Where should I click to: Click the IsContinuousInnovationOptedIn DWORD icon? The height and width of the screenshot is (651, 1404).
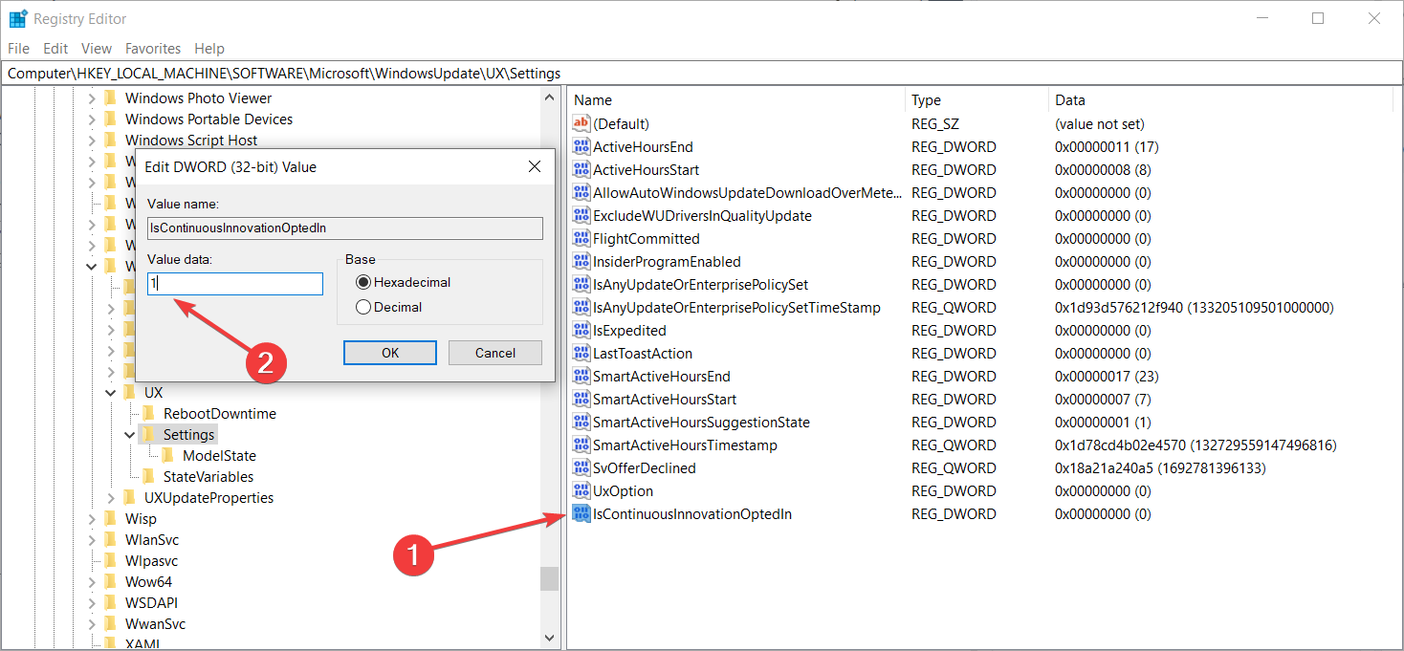click(581, 514)
